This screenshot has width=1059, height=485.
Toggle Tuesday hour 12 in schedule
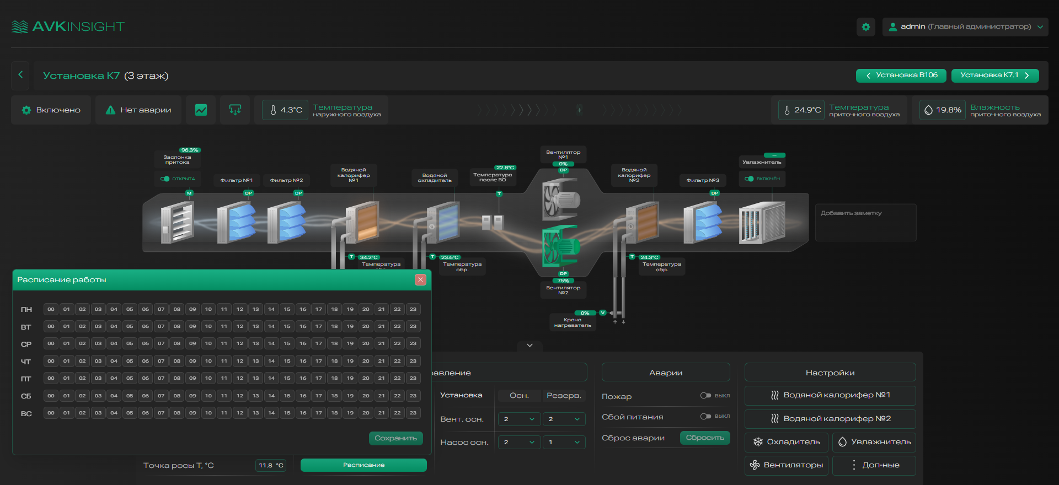240,326
